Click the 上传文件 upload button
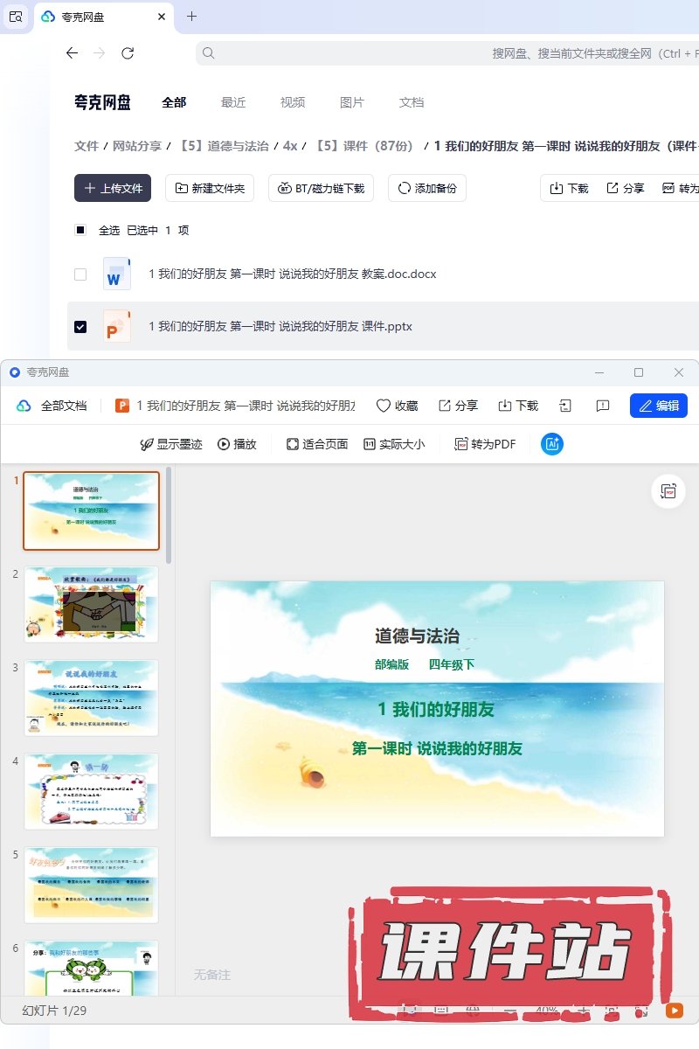This screenshot has width=699, height=1049. [113, 188]
